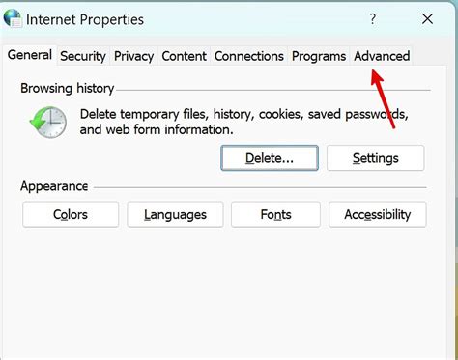
Task: Click the Colors appearance button
Action: pyautogui.click(x=71, y=214)
